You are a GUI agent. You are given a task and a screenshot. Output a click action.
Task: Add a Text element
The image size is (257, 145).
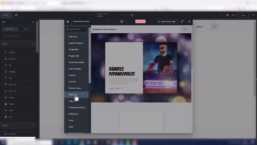click(x=18, y=78)
